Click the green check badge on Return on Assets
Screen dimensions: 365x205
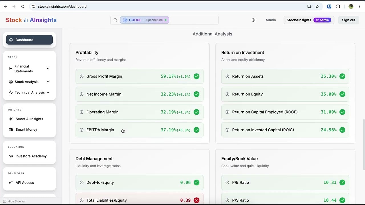point(342,76)
